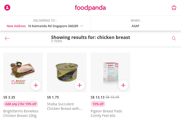Open the Pigeon Breast Pads product image
The image size is (181, 134).
110,72
